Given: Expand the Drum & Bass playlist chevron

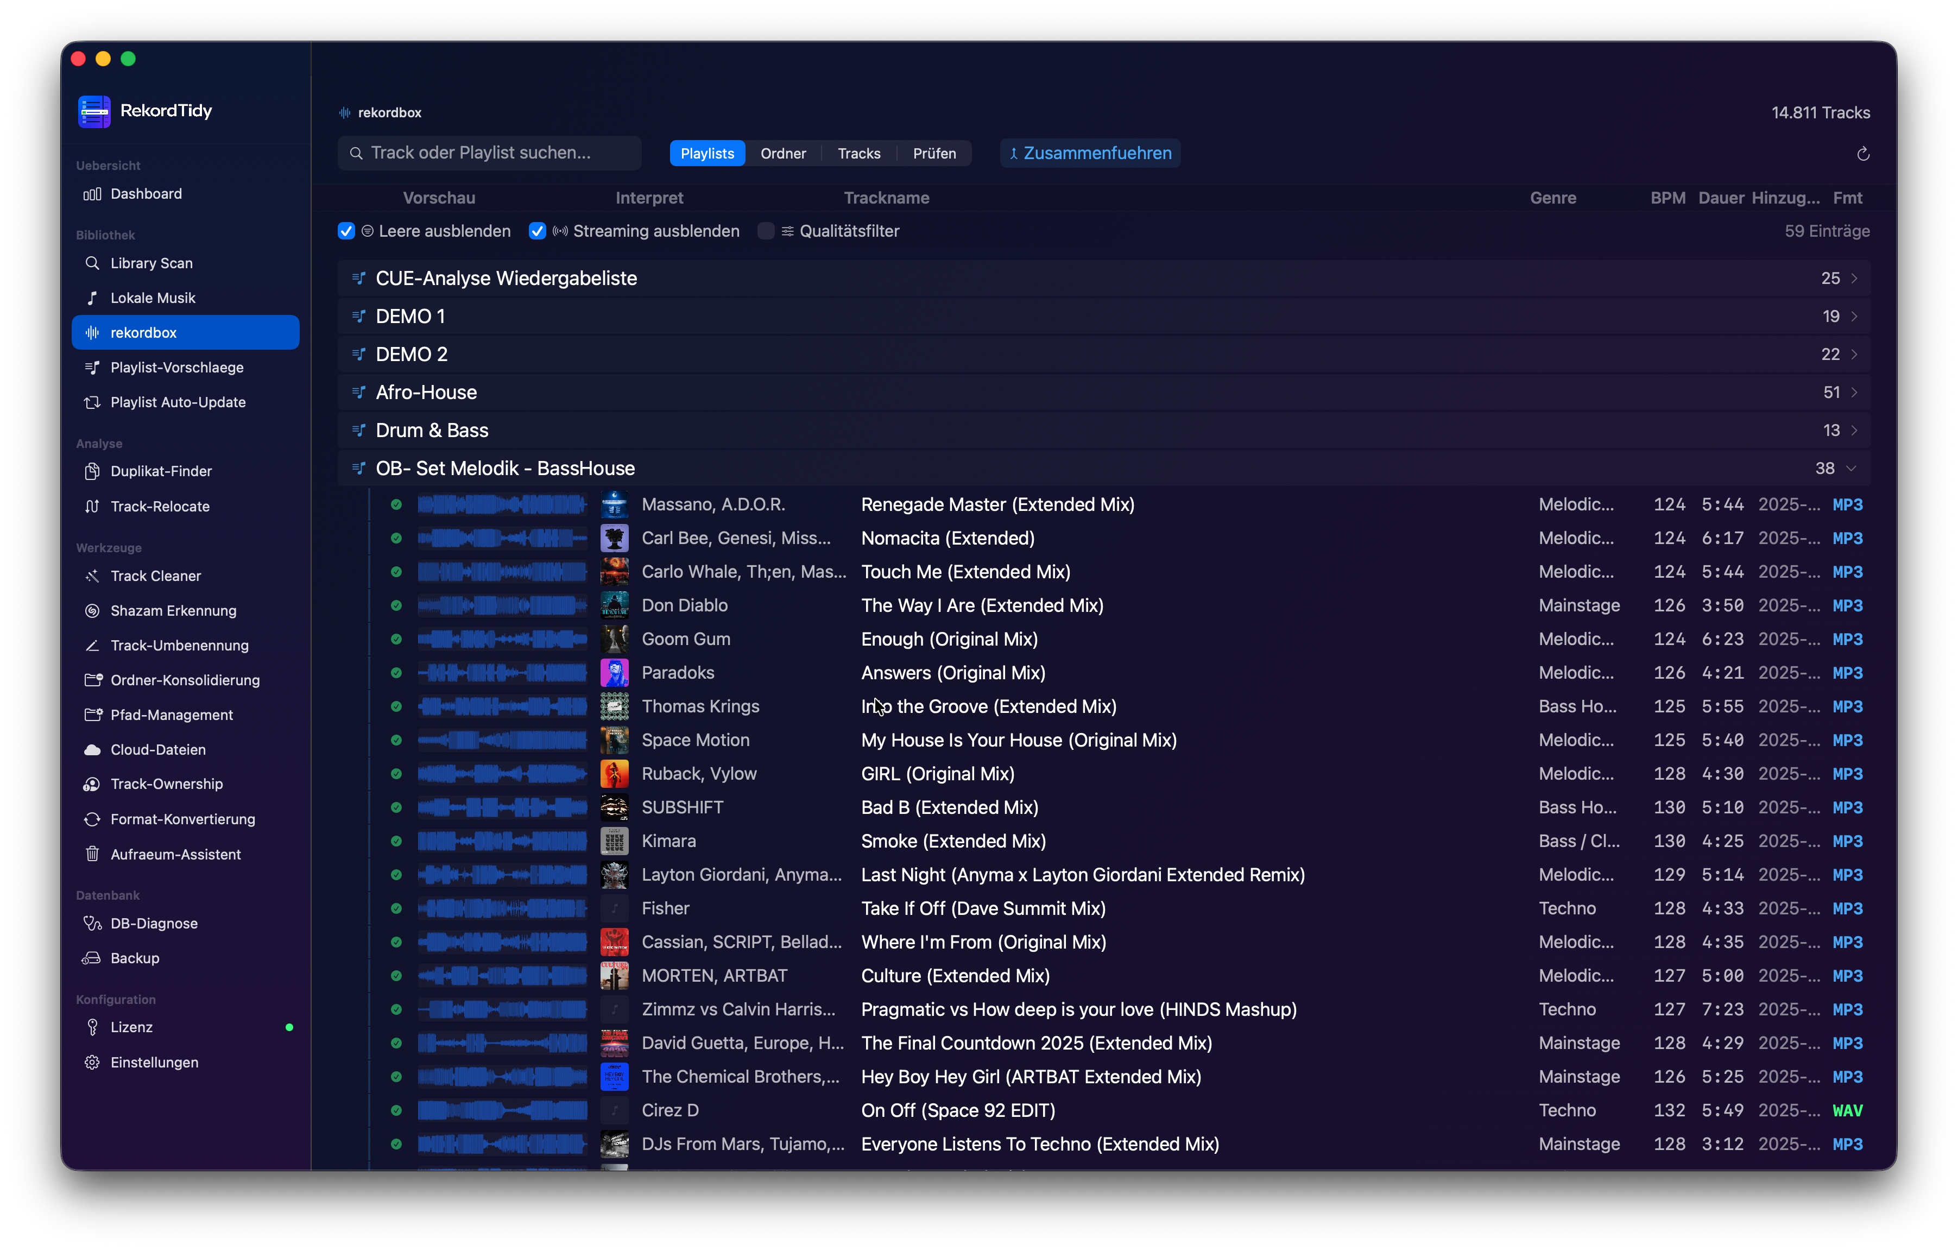Looking at the screenshot, I should pyautogui.click(x=1854, y=431).
